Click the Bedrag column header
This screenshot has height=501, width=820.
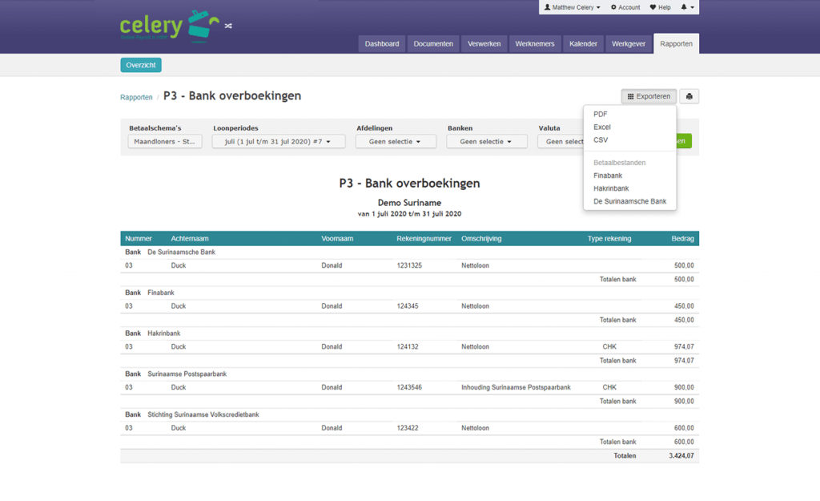682,239
